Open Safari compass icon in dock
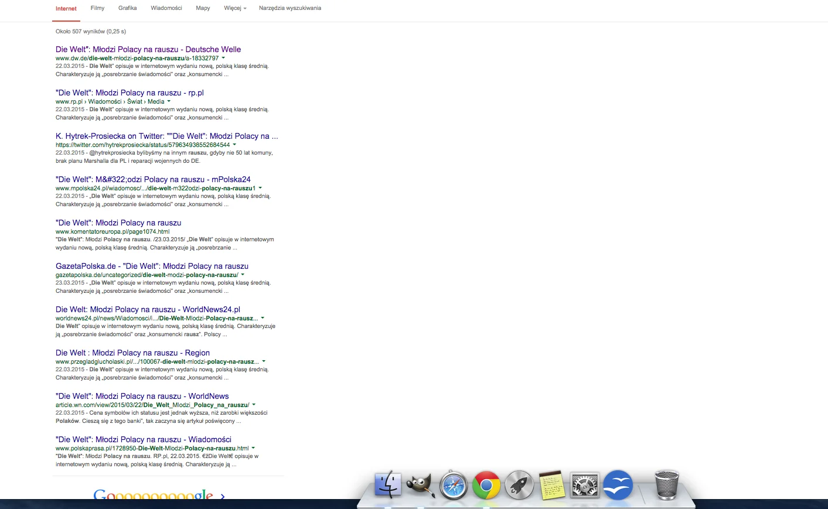 pyautogui.click(x=454, y=485)
